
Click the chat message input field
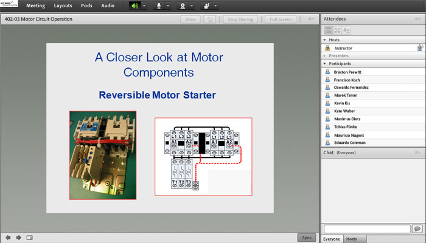[367, 228]
